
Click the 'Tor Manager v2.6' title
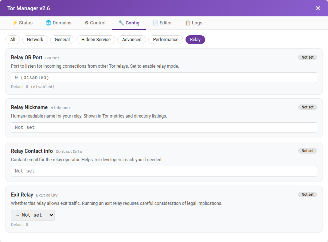[x=29, y=8]
